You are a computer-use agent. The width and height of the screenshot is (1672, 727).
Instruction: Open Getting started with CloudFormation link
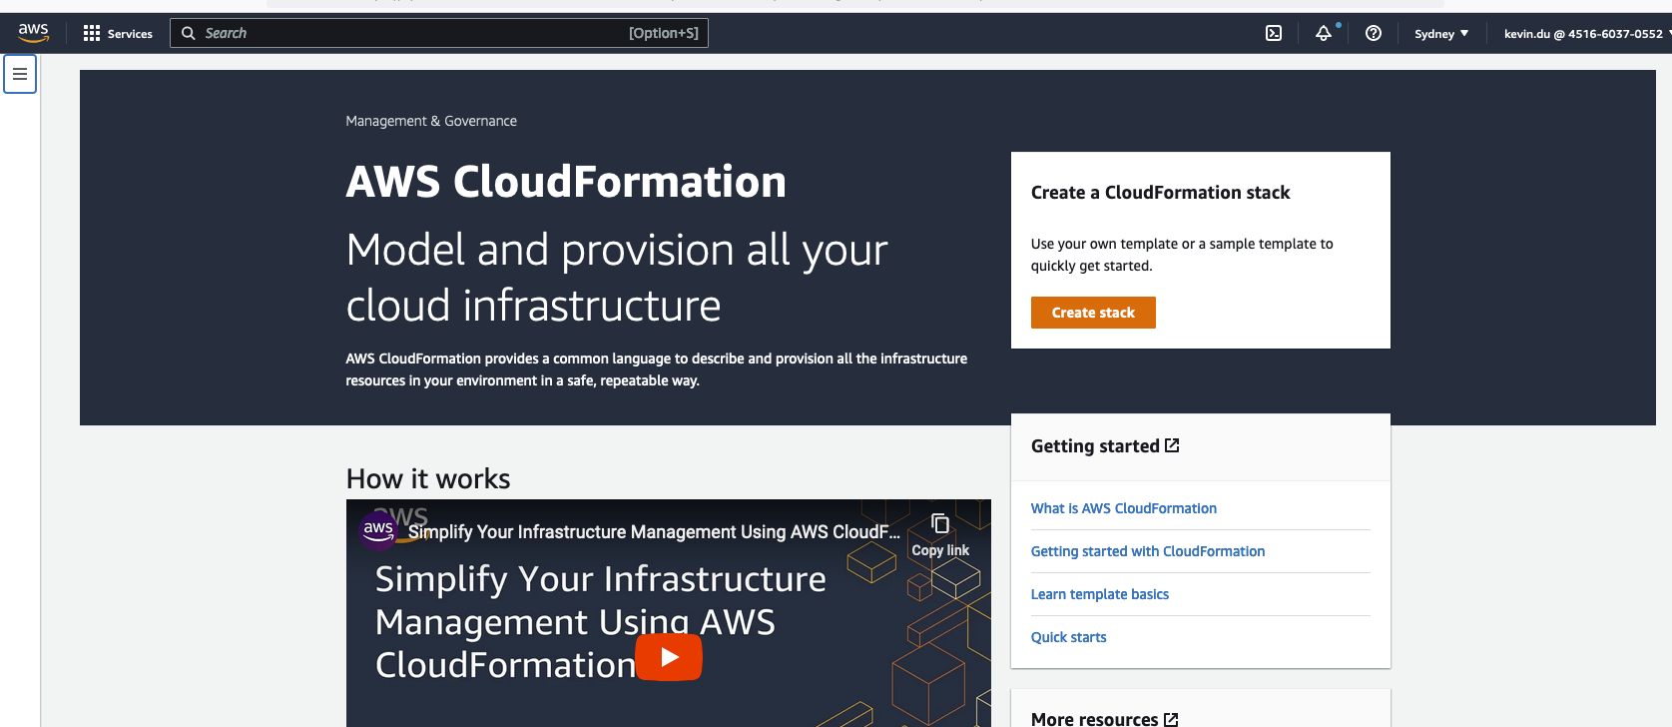click(1148, 551)
